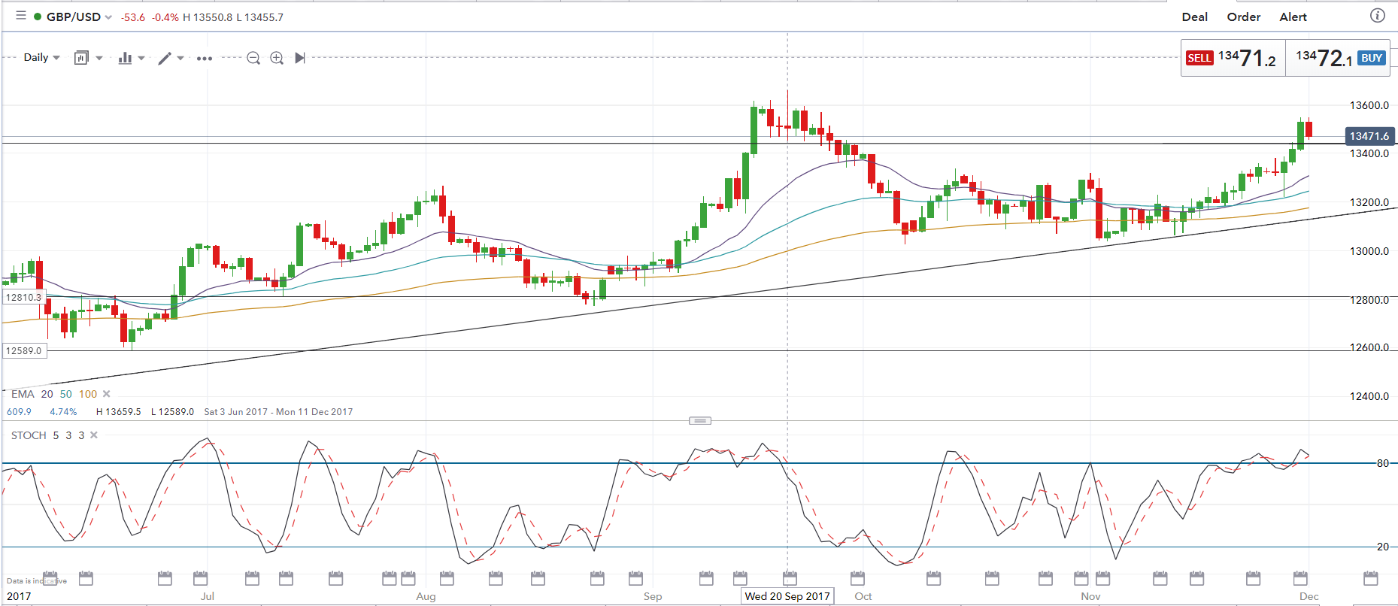
Task: Click the calendar event icon nearest the Sep label
Action: pyautogui.click(x=635, y=578)
